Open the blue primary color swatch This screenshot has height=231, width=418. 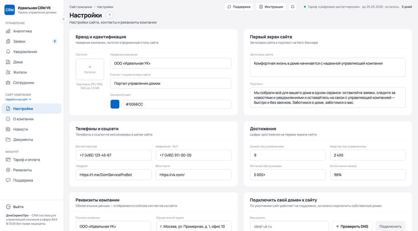tap(115, 104)
